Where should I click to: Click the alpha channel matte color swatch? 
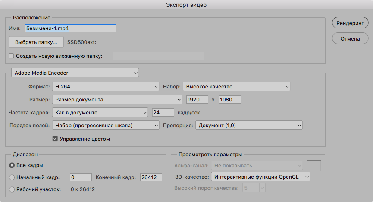[x=314, y=166]
